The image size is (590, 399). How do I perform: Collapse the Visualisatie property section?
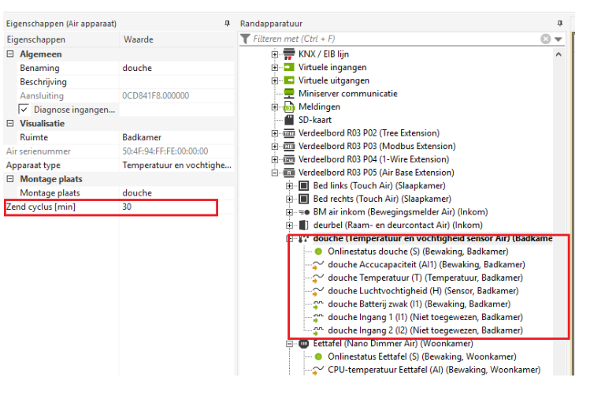pos(10,124)
